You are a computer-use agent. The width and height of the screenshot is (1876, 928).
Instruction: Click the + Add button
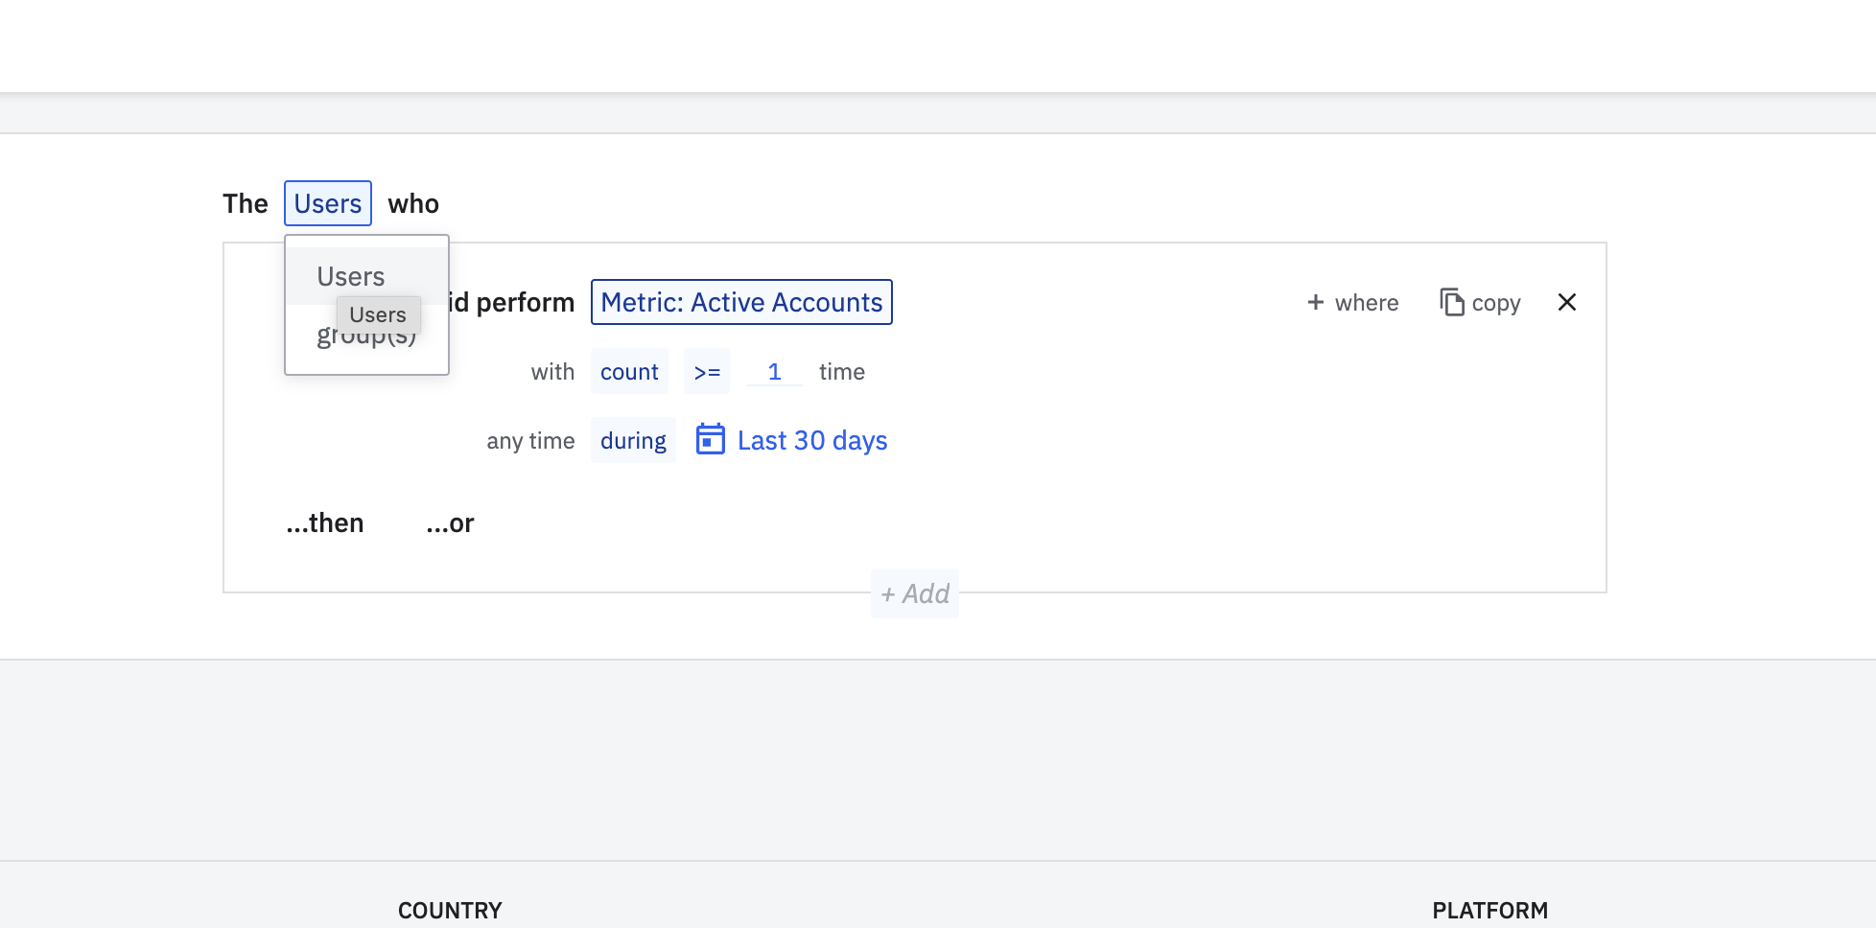pos(915,593)
